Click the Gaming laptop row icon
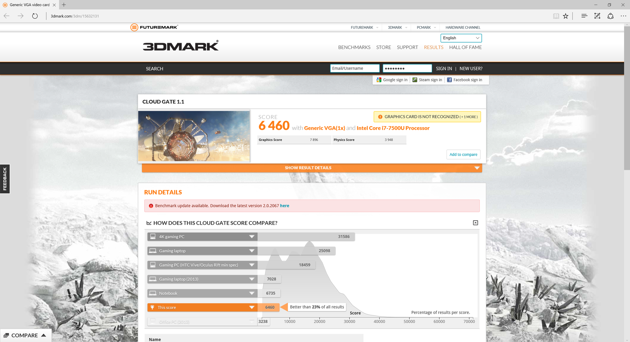630x342 pixels. coord(153,251)
